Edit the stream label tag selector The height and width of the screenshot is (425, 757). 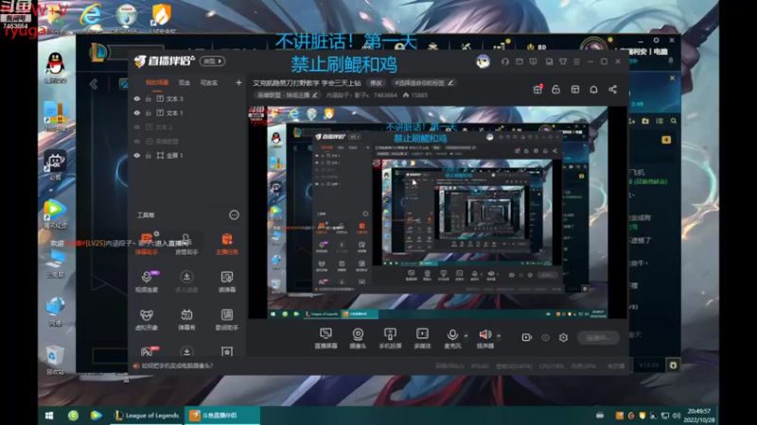[423, 83]
